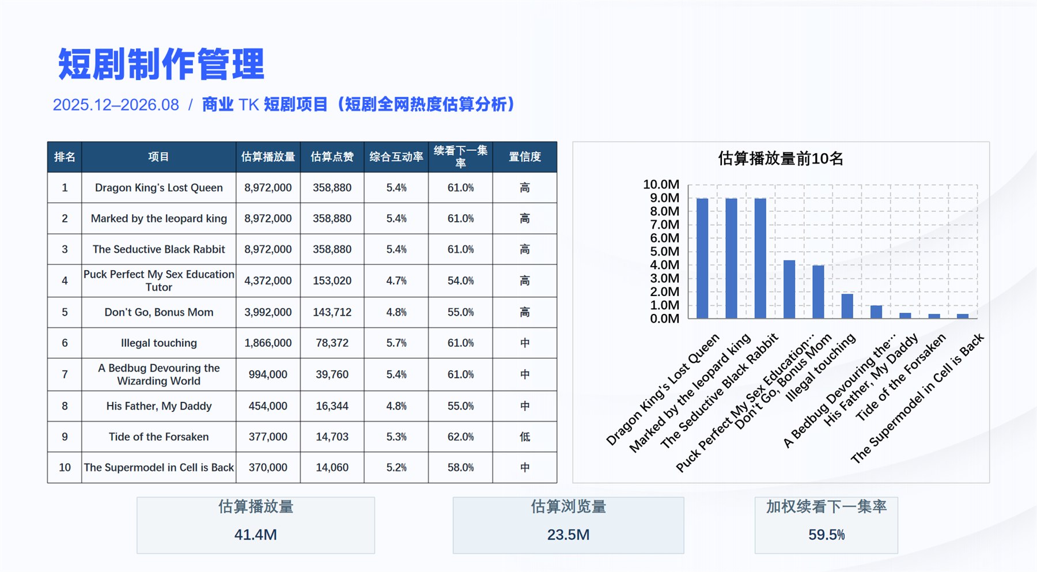The height and width of the screenshot is (572, 1037).
Task: Click the 置信度 column header
Action: click(x=525, y=157)
